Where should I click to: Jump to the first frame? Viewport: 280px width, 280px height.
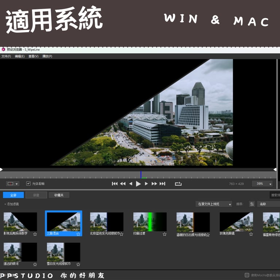[x=114, y=184]
